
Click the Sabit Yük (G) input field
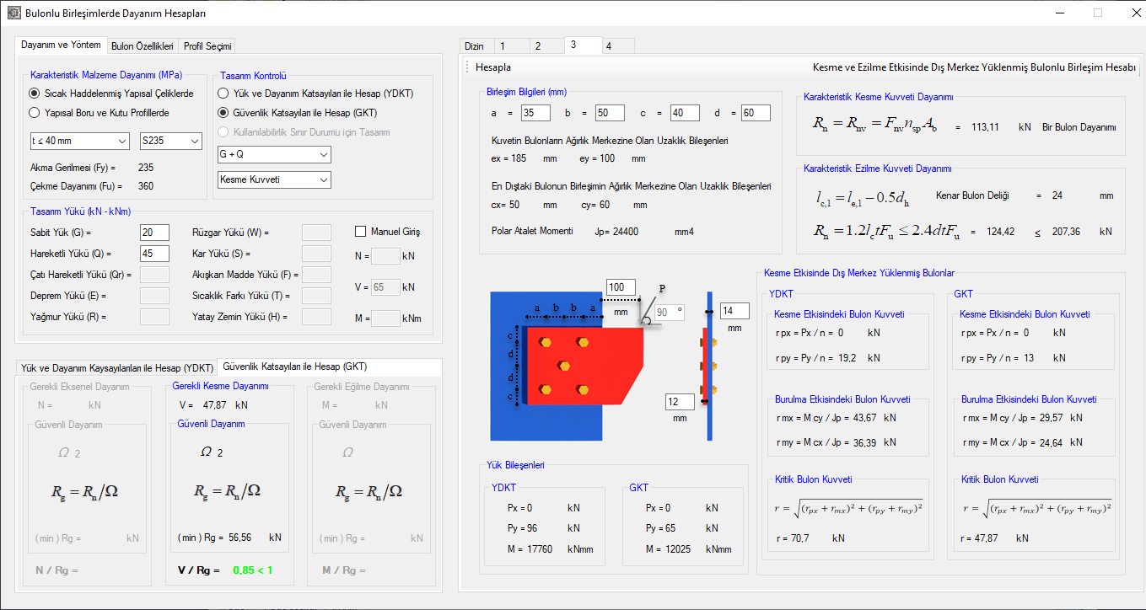[154, 233]
